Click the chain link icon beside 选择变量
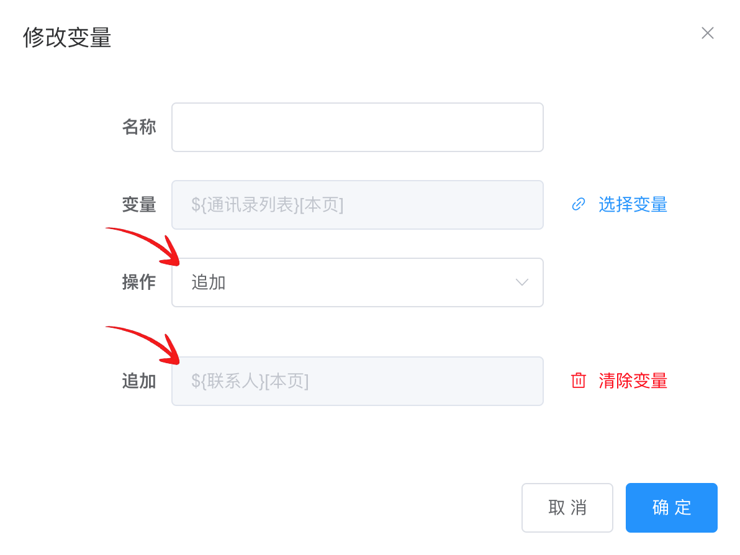The image size is (740, 555). pos(578,204)
